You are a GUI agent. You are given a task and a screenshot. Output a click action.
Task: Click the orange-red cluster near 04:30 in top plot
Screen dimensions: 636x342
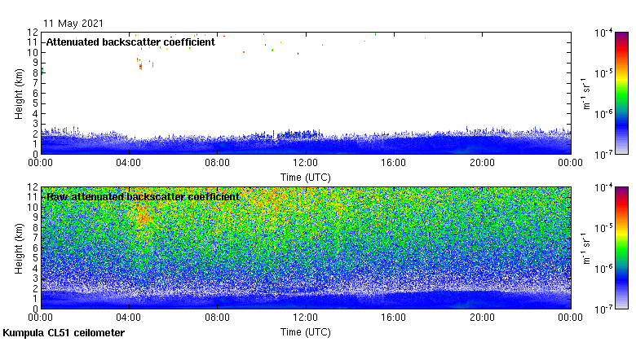140,66
